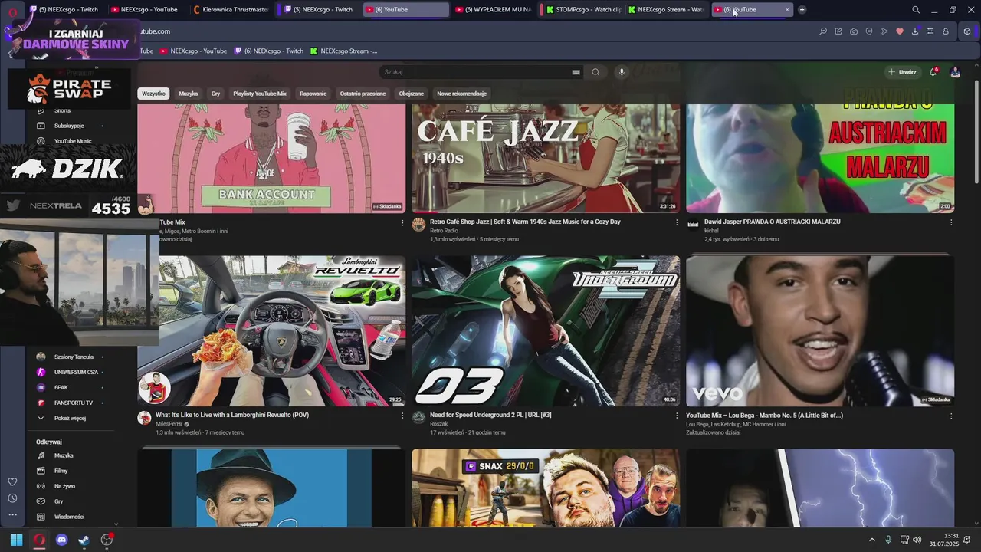The width and height of the screenshot is (981, 552).
Task: Open options menu for Lou Bega mix
Action: 951,416
